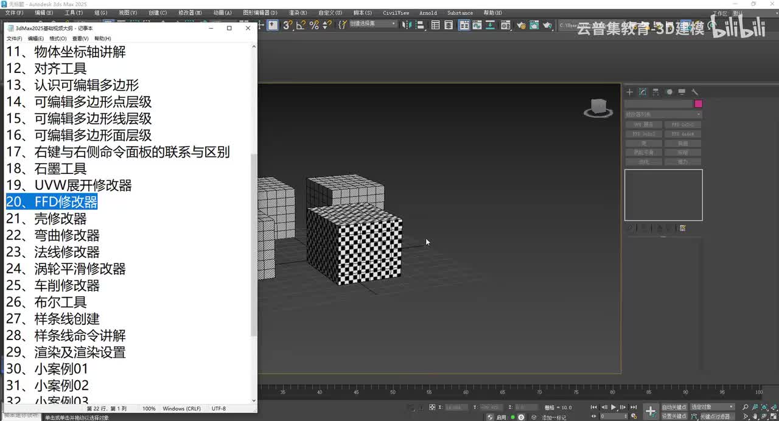Click the Render Production teapot icon
The height and width of the screenshot is (421, 779).
pyautogui.click(x=547, y=25)
